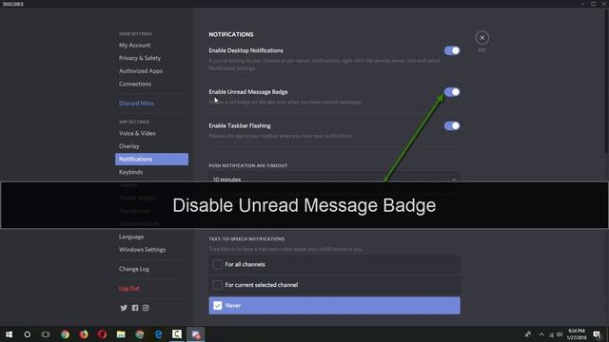Select the Notifications settings tab

[x=151, y=159]
